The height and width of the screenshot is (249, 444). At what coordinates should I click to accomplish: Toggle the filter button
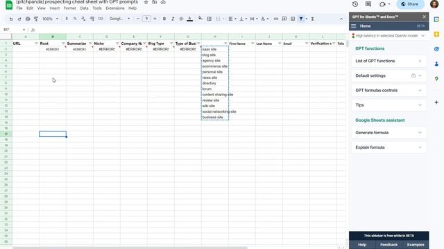point(301,19)
